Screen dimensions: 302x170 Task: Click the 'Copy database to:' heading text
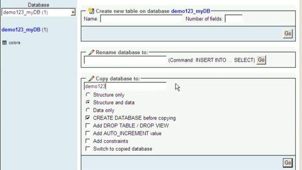coord(118,79)
